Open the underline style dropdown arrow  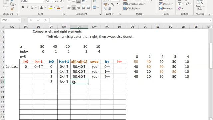36,7
